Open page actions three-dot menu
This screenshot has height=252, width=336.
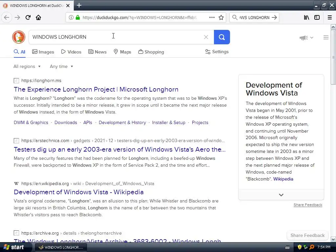pyautogui.click(x=212, y=17)
